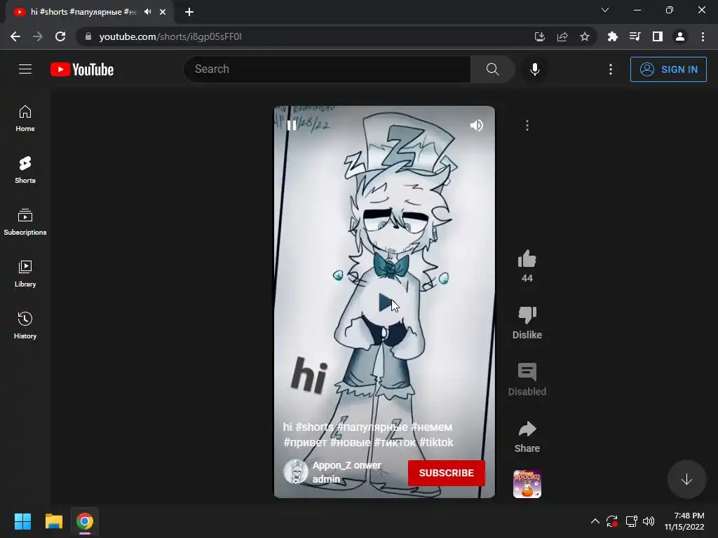
Task: Open Chrome three-dot menu
Action: pyautogui.click(x=703, y=36)
